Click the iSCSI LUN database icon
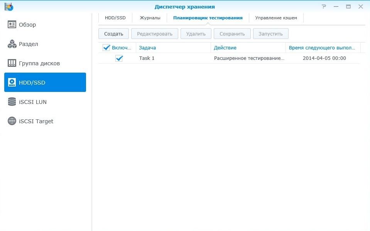Screen dimensions: 370x231 tap(12, 102)
